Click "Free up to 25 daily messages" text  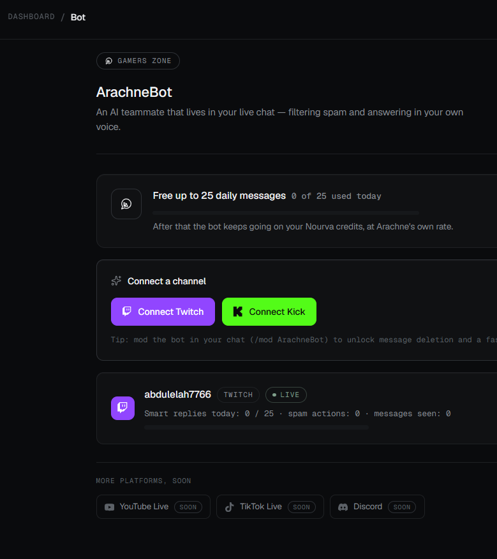(x=219, y=196)
